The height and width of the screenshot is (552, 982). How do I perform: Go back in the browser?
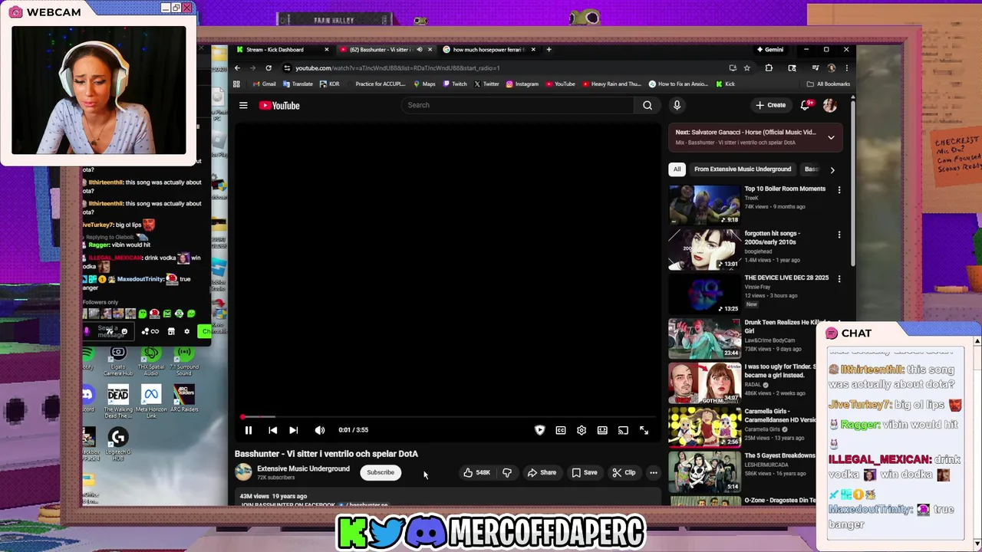(x=237, y=67)
